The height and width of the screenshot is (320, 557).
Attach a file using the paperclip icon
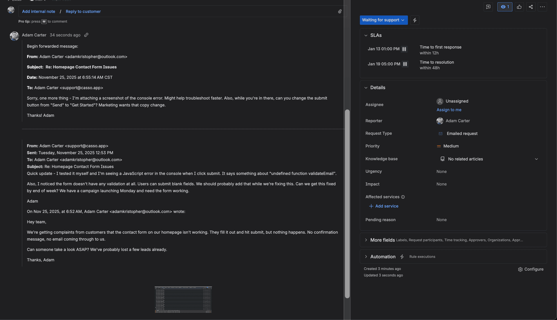340,11
